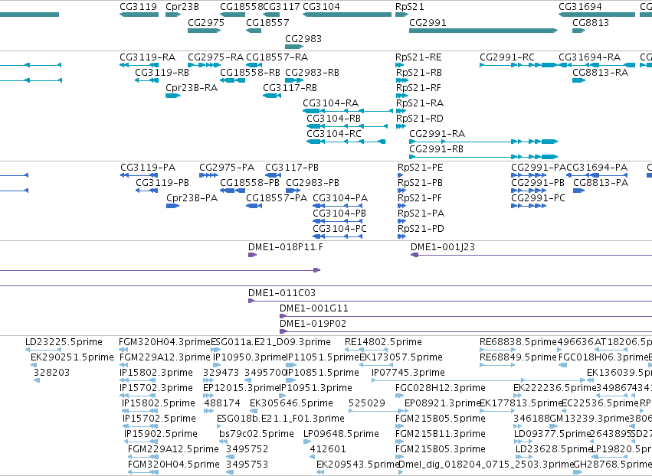Click protein CG8813-PA
652x476 pixels.
[578, 191]
